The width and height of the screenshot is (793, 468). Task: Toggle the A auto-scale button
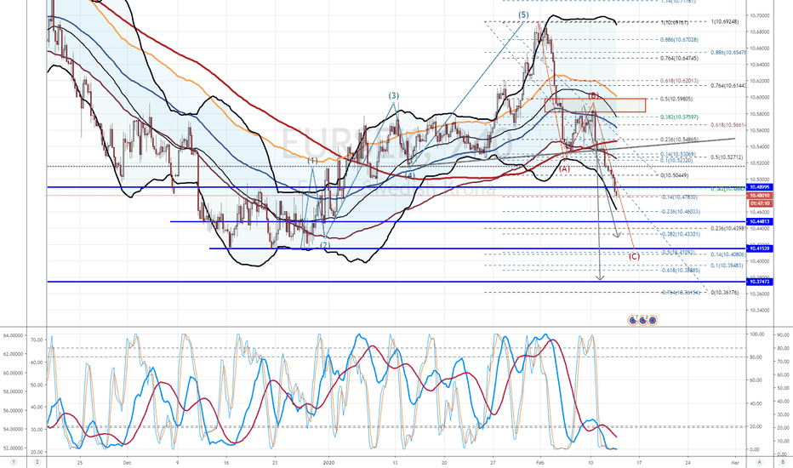click(759, 462)
